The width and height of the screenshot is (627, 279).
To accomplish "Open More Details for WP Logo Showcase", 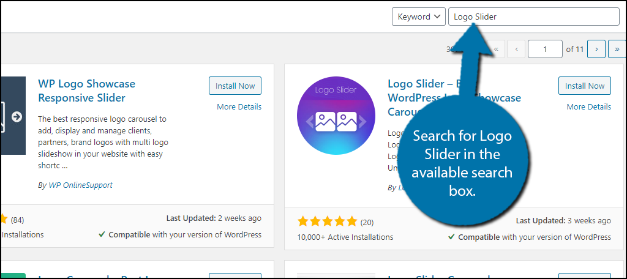I will [239, 106].
